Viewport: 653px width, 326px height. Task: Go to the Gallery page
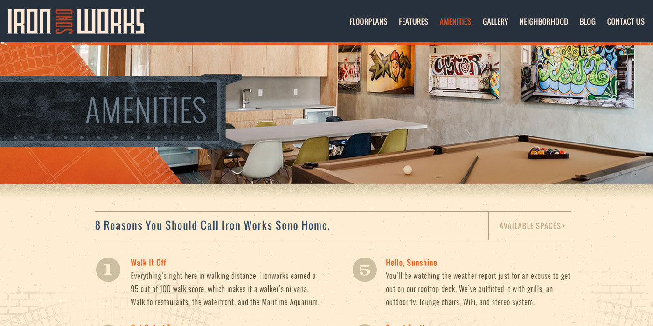(495, 21)
